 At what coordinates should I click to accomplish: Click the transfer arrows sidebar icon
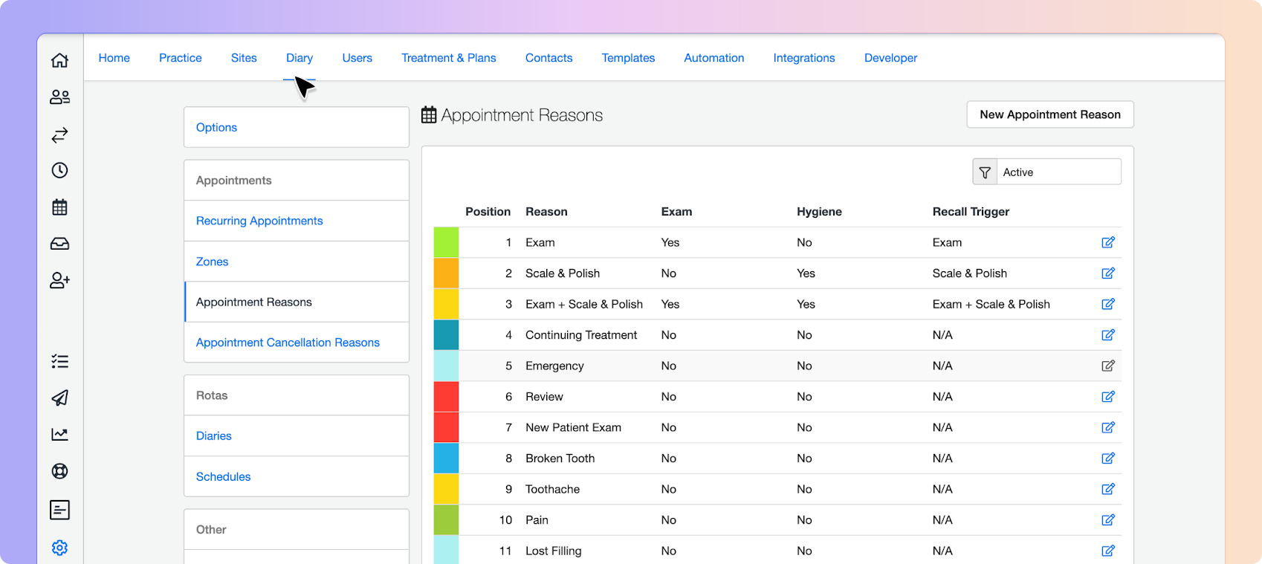point(59,134)
